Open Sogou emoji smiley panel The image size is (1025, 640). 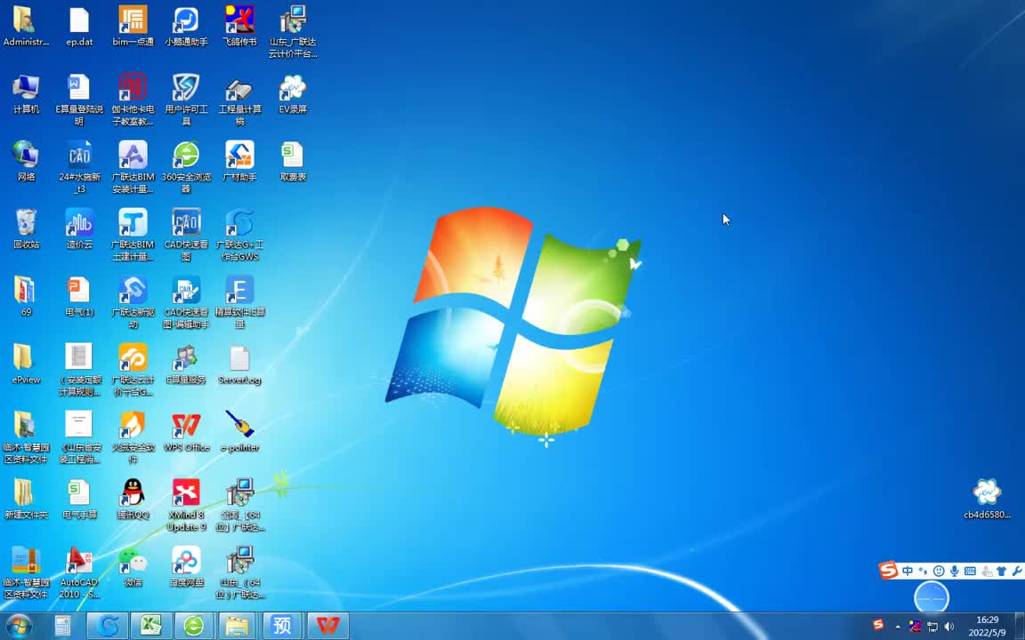939,571
